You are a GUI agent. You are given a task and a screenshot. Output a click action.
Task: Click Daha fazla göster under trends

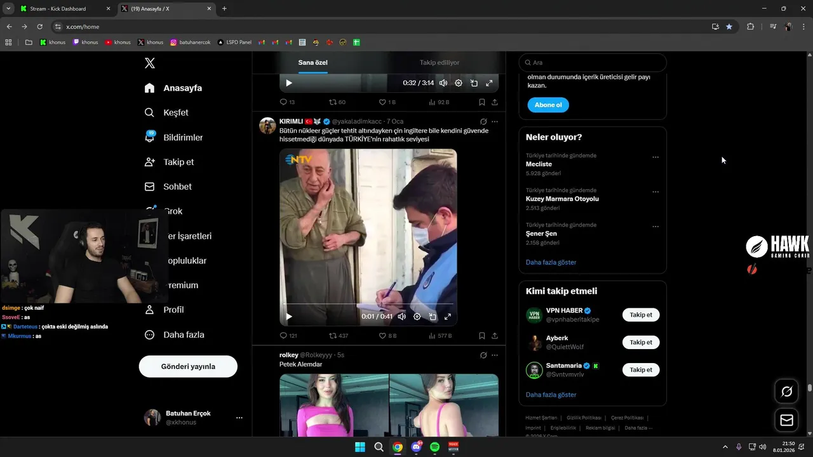(x=551, y=262)
